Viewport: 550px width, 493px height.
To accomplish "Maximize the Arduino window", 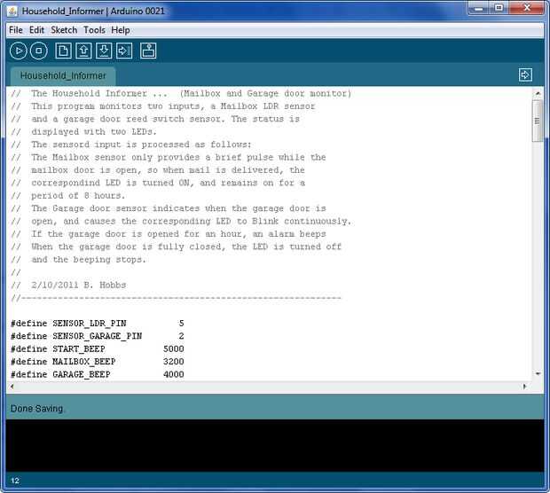I will [499, 8].
